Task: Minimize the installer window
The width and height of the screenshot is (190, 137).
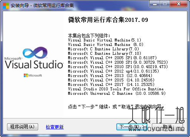Action: (155, 4)
